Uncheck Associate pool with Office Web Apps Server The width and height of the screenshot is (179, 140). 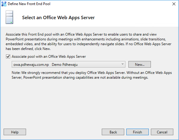(8, 56)
